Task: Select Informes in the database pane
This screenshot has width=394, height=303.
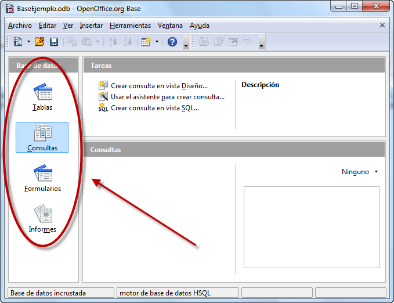Action: (x=42, y=218)
